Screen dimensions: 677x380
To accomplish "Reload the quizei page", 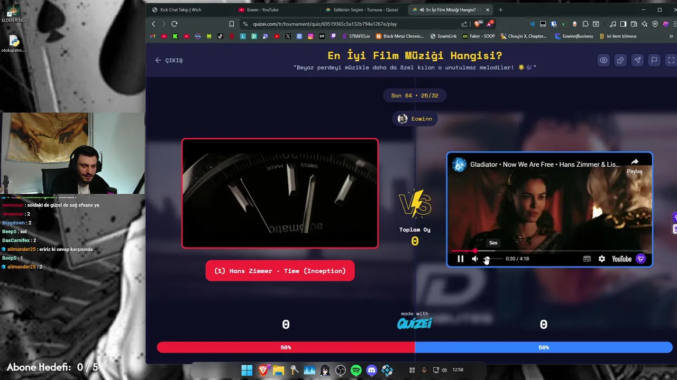I will coord(174,24).
